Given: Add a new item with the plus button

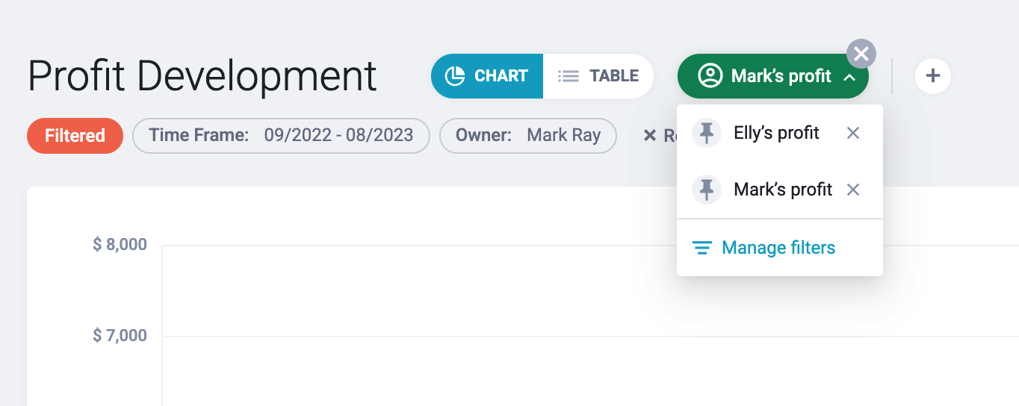Looking at the screenshot, I should click(x=932, y=76).
